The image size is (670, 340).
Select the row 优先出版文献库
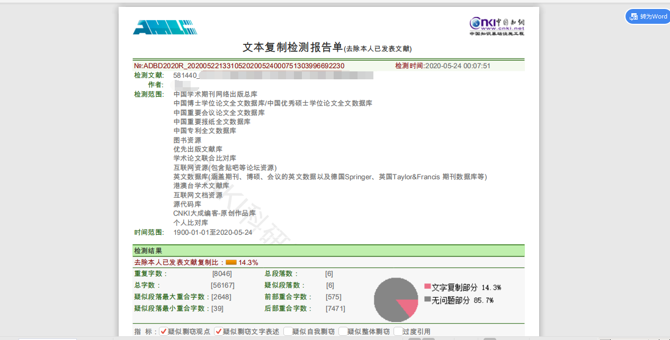coord(198,149)
